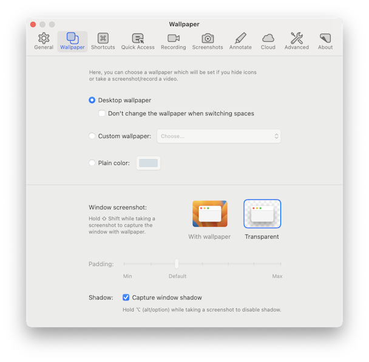The width and height of the screenshot is (369, 362).
Task: Uncheck Capture window shadow
Action: pos(126,297)
